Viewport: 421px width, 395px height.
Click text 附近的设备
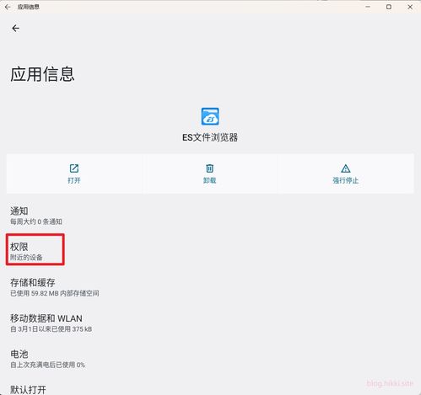[x=26, y=258]
